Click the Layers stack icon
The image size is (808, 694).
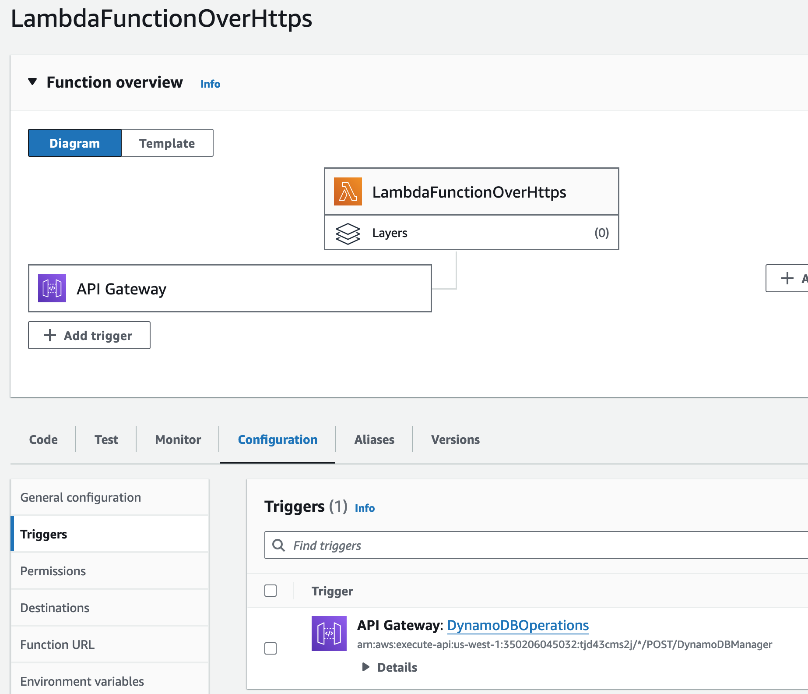coord(348,233)
